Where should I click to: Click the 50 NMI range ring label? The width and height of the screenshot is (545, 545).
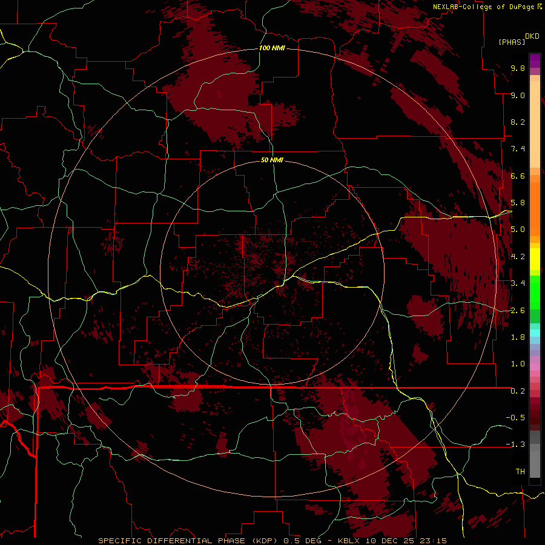click(x=272, y=160)
